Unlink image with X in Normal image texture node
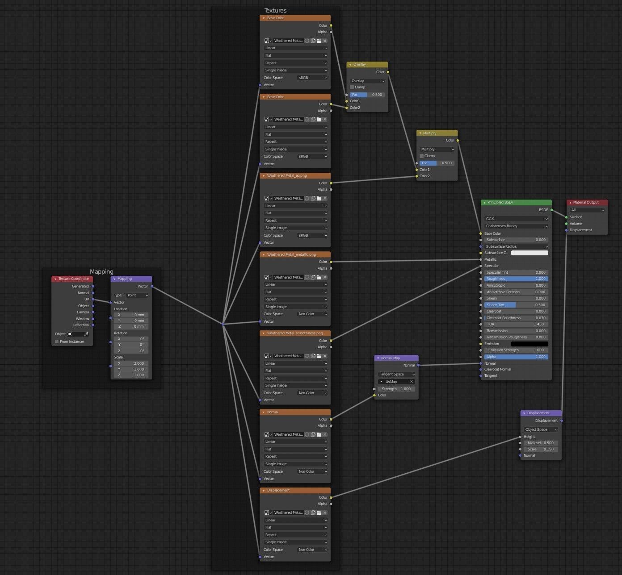The height and width of the screenshot is (575, 622). 325,434
